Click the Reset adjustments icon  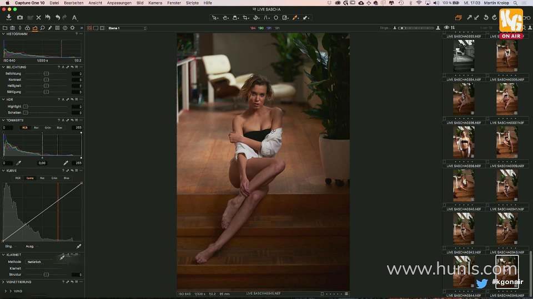point(48,17)
